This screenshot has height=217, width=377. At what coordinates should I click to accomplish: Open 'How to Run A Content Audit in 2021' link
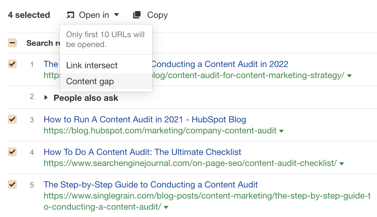[145, 119]
